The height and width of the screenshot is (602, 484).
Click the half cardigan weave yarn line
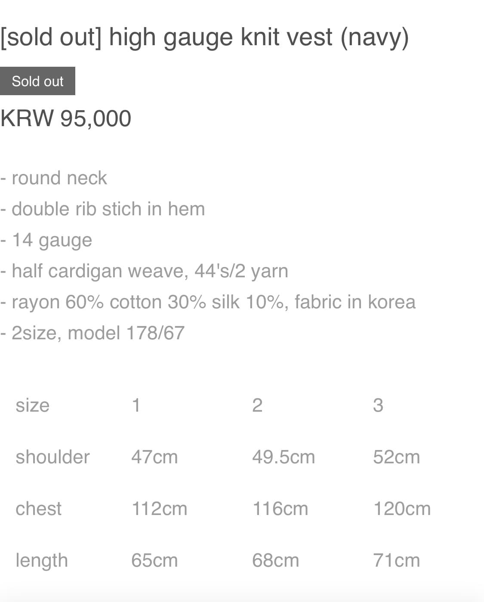click(144, 271)
